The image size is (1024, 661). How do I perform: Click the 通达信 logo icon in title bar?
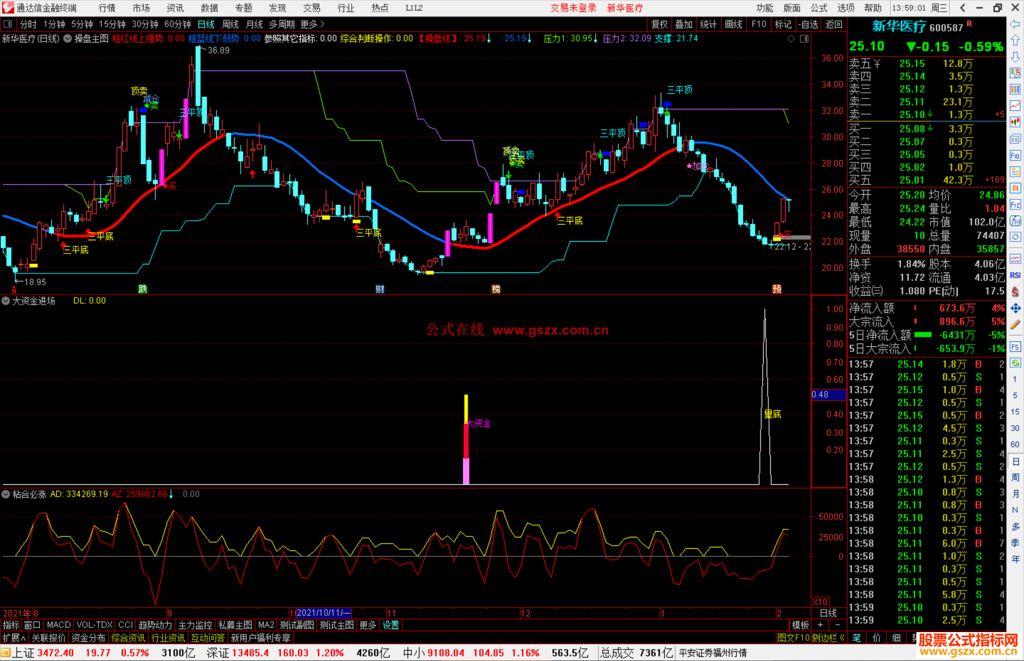coord(8,8)
